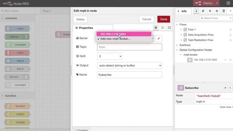Show node properties gear icon in the edit dialog
Viewport: 233px width, 131px height.
click(x=156, y=28)
